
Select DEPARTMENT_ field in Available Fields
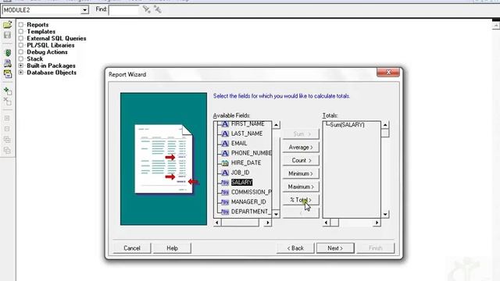pyautogui.click(x=251, y=212)
